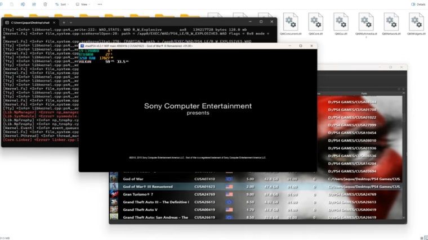The image size is (428, 240).
Task: Click the Gran Turismo 7 game icon
Action: [114, 194]
